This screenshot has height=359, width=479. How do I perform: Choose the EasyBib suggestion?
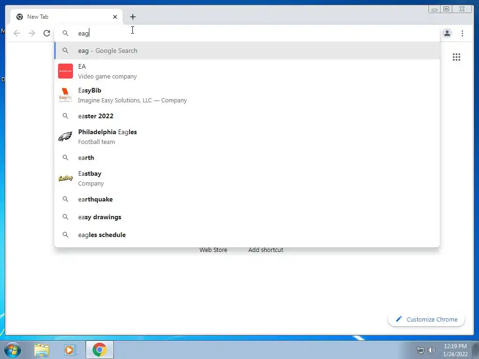247,95
